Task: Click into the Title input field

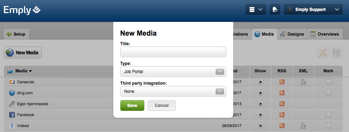Action: pos(173,52)
